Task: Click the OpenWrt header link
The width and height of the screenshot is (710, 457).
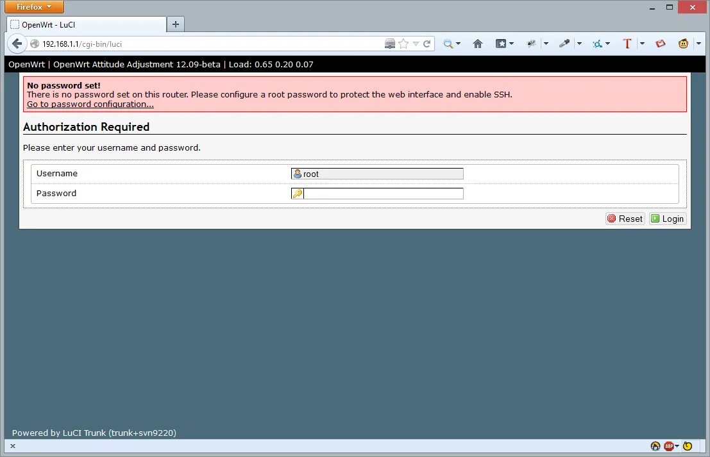Action: pos(26,64)
